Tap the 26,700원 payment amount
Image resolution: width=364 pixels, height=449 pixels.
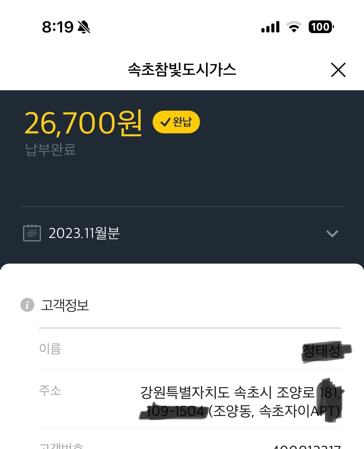83,123
